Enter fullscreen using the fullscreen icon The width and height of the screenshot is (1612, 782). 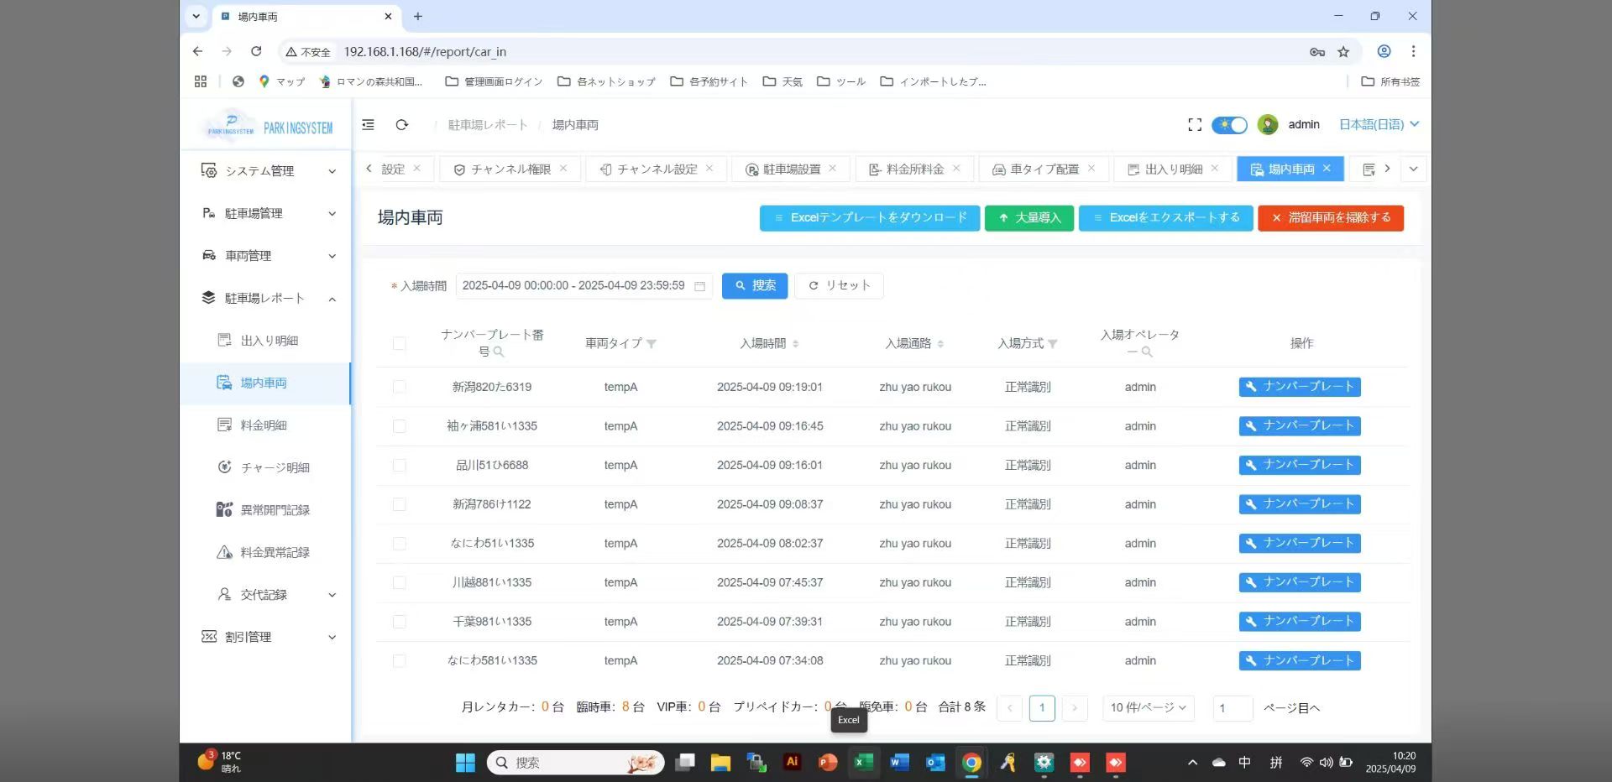point(1195,125)
